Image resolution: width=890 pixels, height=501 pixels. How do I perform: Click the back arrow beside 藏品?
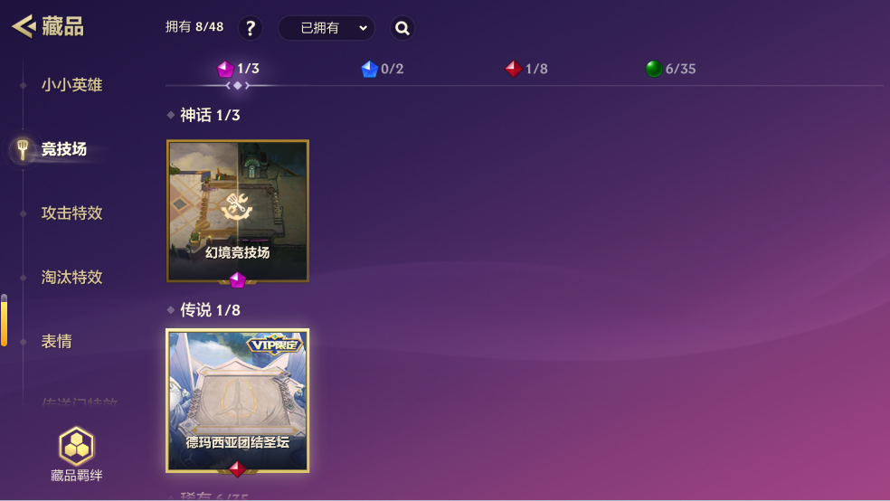click(x=24, y=26)
